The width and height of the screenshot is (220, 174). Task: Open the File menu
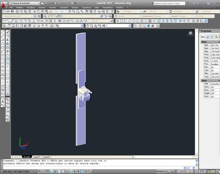(11, 8)
